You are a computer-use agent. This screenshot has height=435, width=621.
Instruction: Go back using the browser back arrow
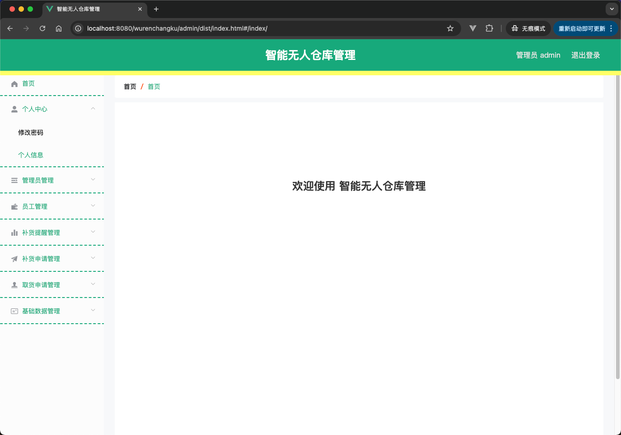tap(10, 28)
